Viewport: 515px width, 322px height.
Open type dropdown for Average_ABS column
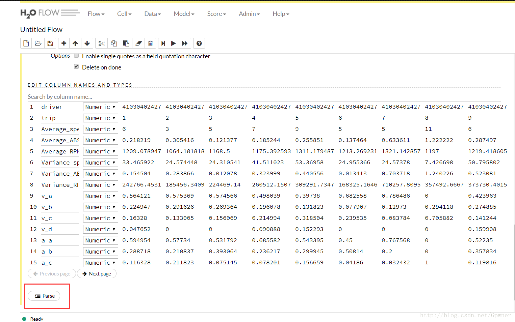point(101,140)
